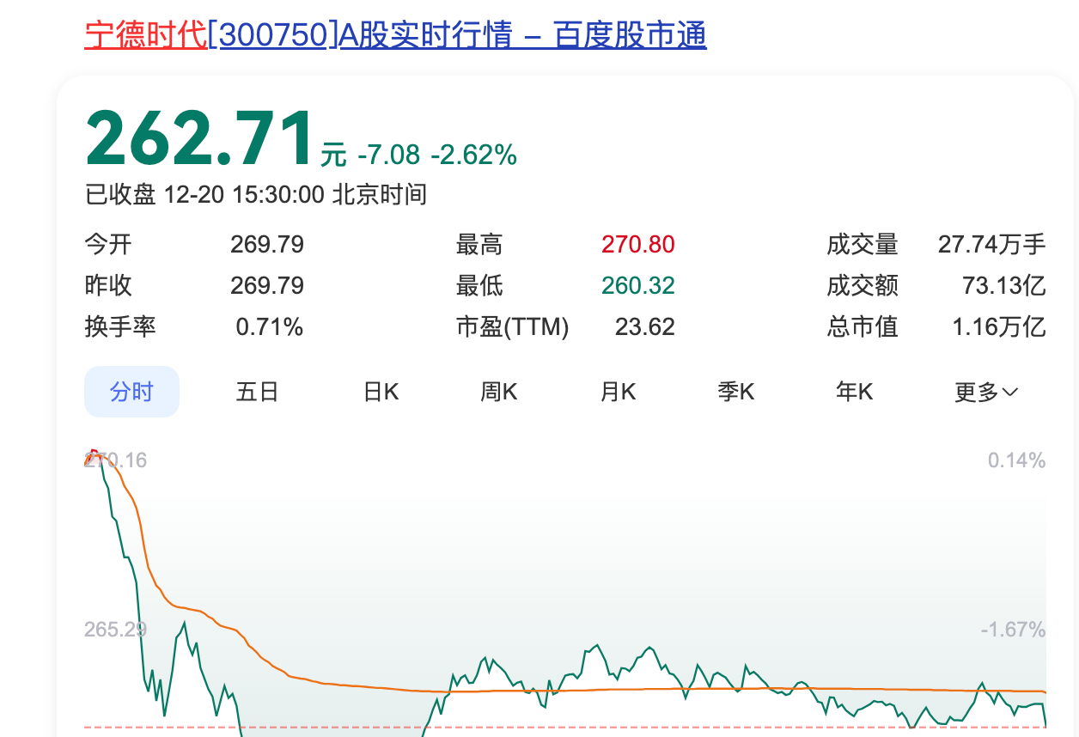Switch to the 日K chart tab
The image size is (1079, 737).
point(381,392)
